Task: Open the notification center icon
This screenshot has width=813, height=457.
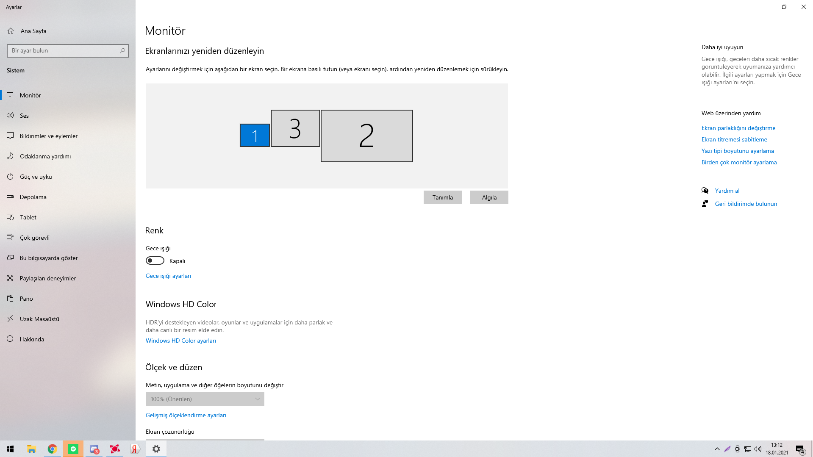Action: 800,449
